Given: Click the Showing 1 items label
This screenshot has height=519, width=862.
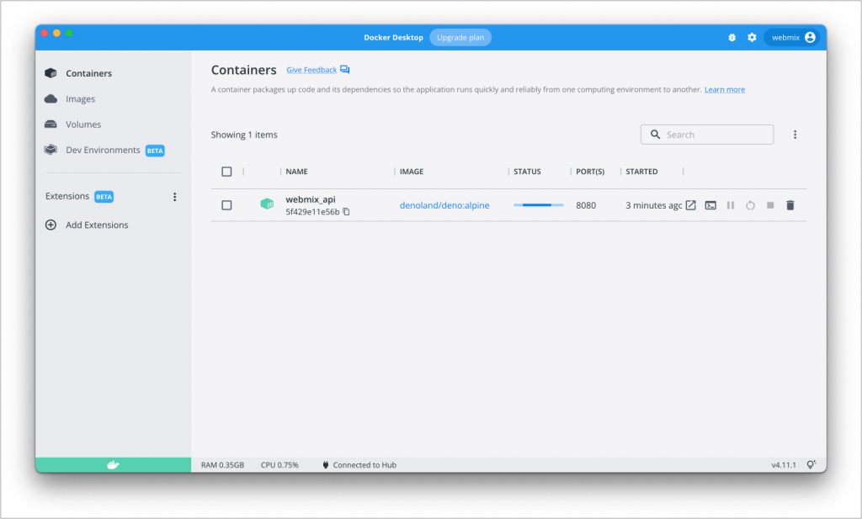Looking at the screenshot, I should point(244,135).
